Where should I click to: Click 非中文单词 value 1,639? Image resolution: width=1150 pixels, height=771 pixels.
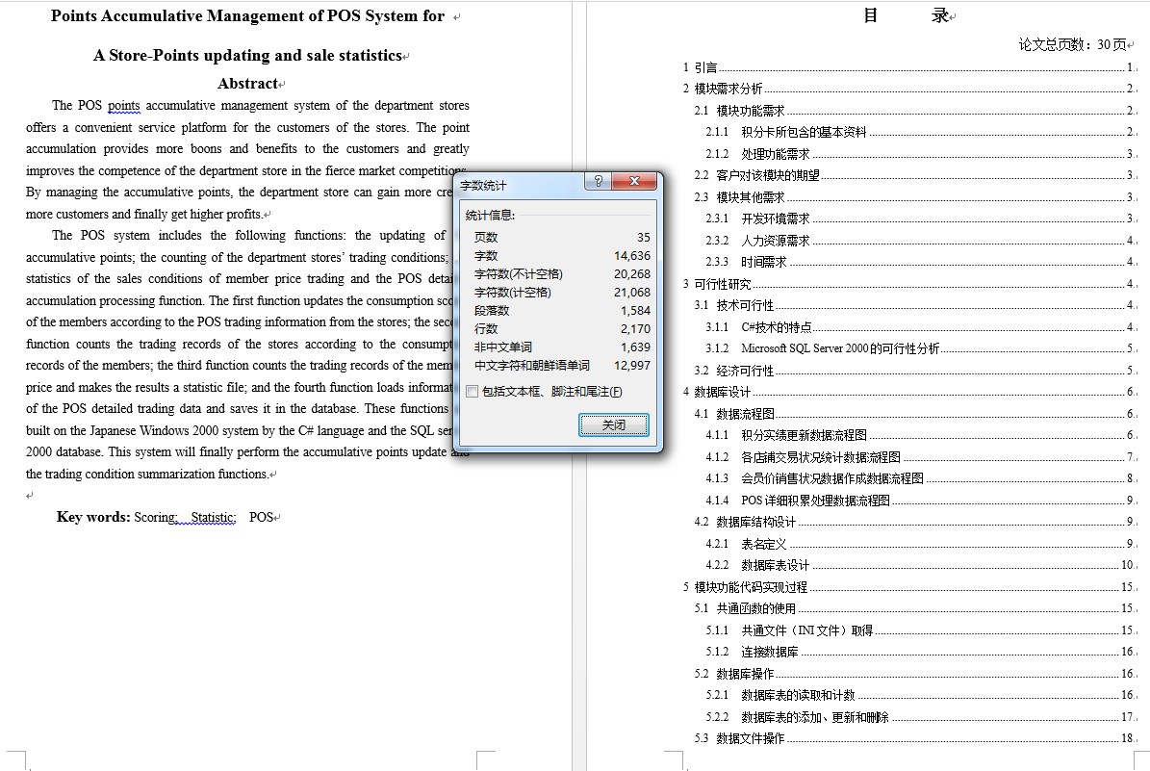[x=635, y=347]
